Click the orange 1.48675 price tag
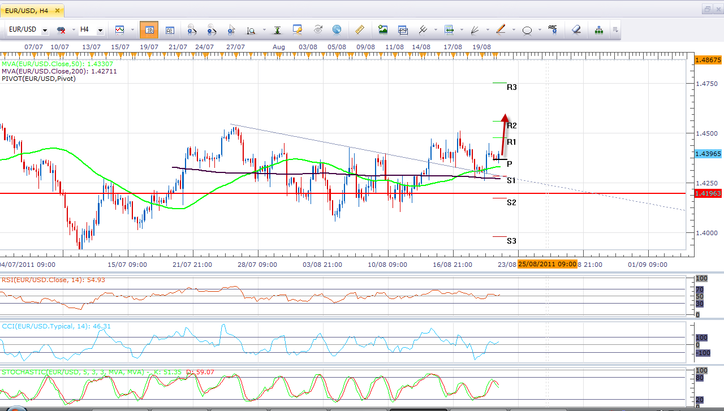Screen dimensions: 724x411 tap(708, 59)
